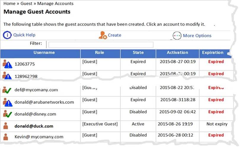241x147 pixels.
Task: Click user icon beside donald@duck.com
Action: [5, 126]
